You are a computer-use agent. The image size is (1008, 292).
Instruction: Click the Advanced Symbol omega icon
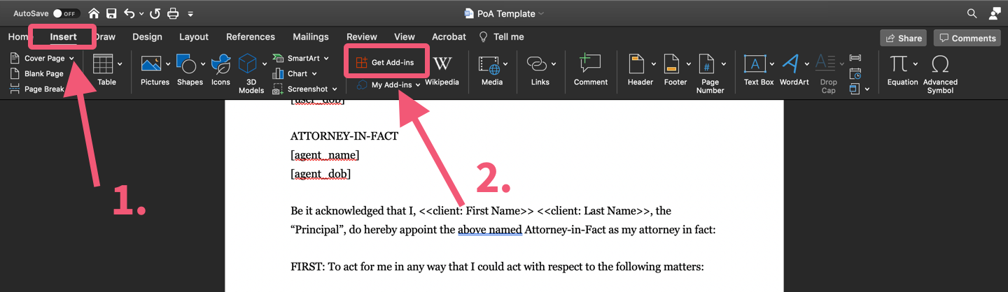(940, 64)
